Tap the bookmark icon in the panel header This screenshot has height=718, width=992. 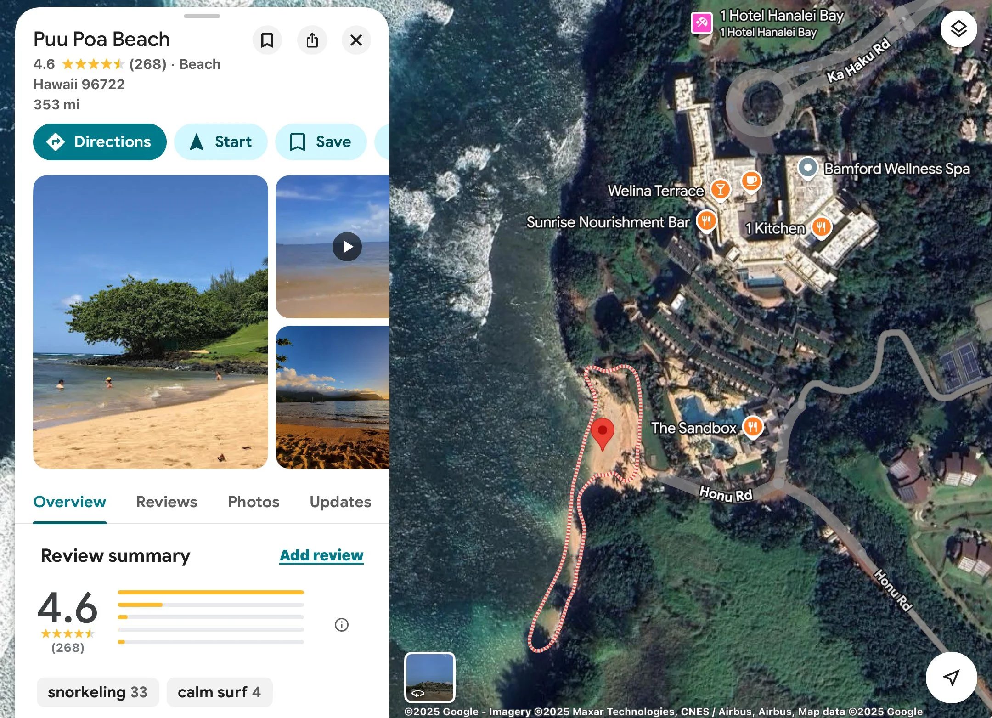coord(267,40)
